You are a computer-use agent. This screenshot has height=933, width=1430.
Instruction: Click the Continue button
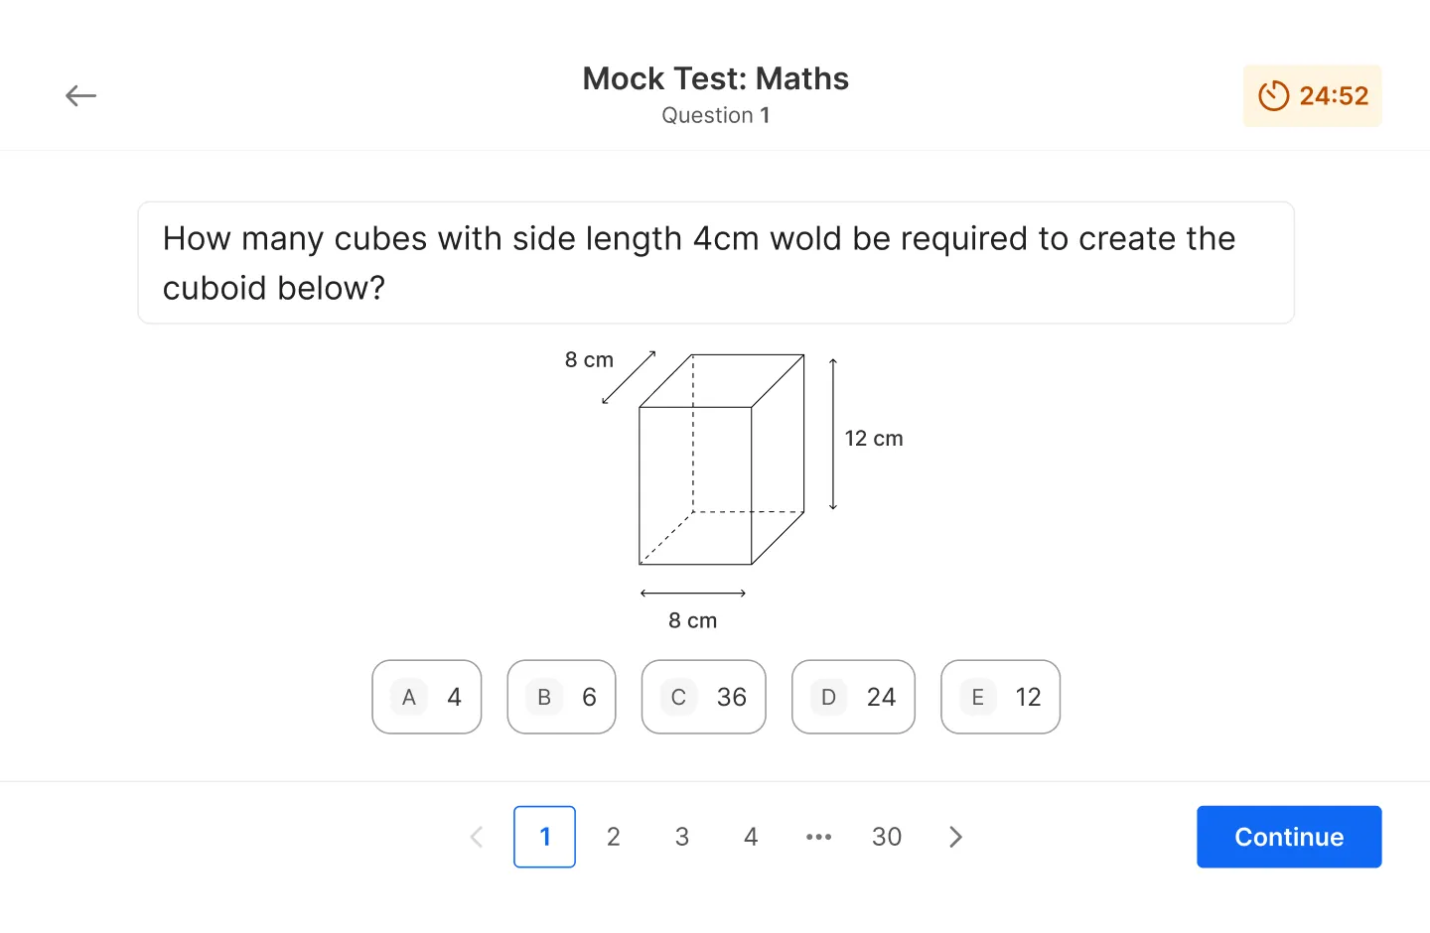(1289, 837)
